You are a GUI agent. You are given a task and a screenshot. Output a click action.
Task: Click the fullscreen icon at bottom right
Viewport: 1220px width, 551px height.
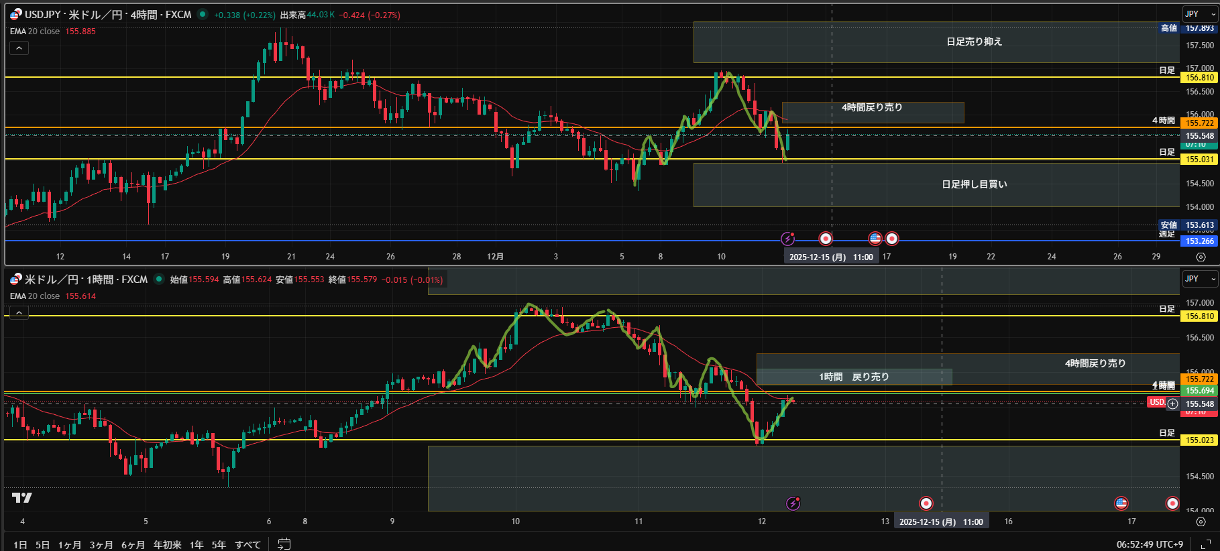coord(1205,544)
